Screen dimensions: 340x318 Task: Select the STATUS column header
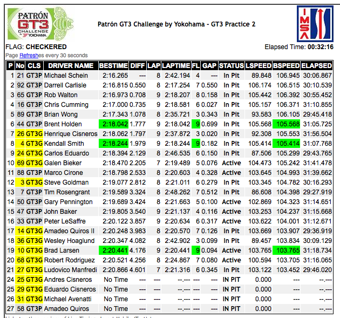click(x=231, y=65)
